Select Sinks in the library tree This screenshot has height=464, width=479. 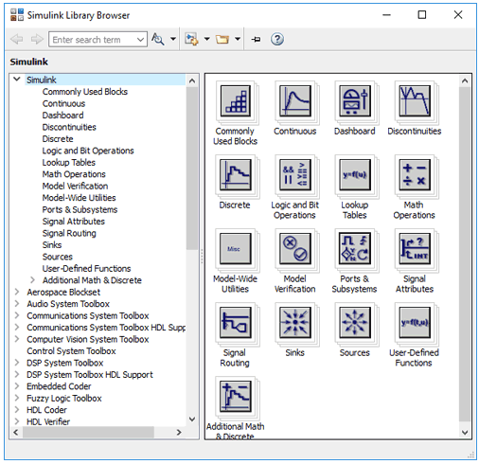tap(52, 245)
